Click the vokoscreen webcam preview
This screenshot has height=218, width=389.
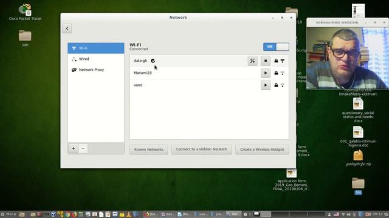(348, 58)
